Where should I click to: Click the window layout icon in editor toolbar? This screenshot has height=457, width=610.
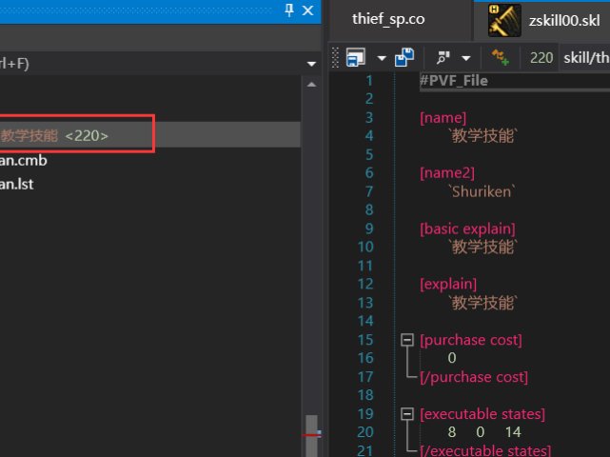[356, 57]
